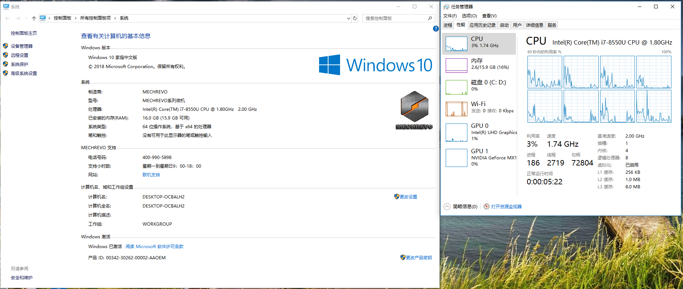
Task: Click 控制面板 breadcrumb in address bar
Action: pos(63,18)
